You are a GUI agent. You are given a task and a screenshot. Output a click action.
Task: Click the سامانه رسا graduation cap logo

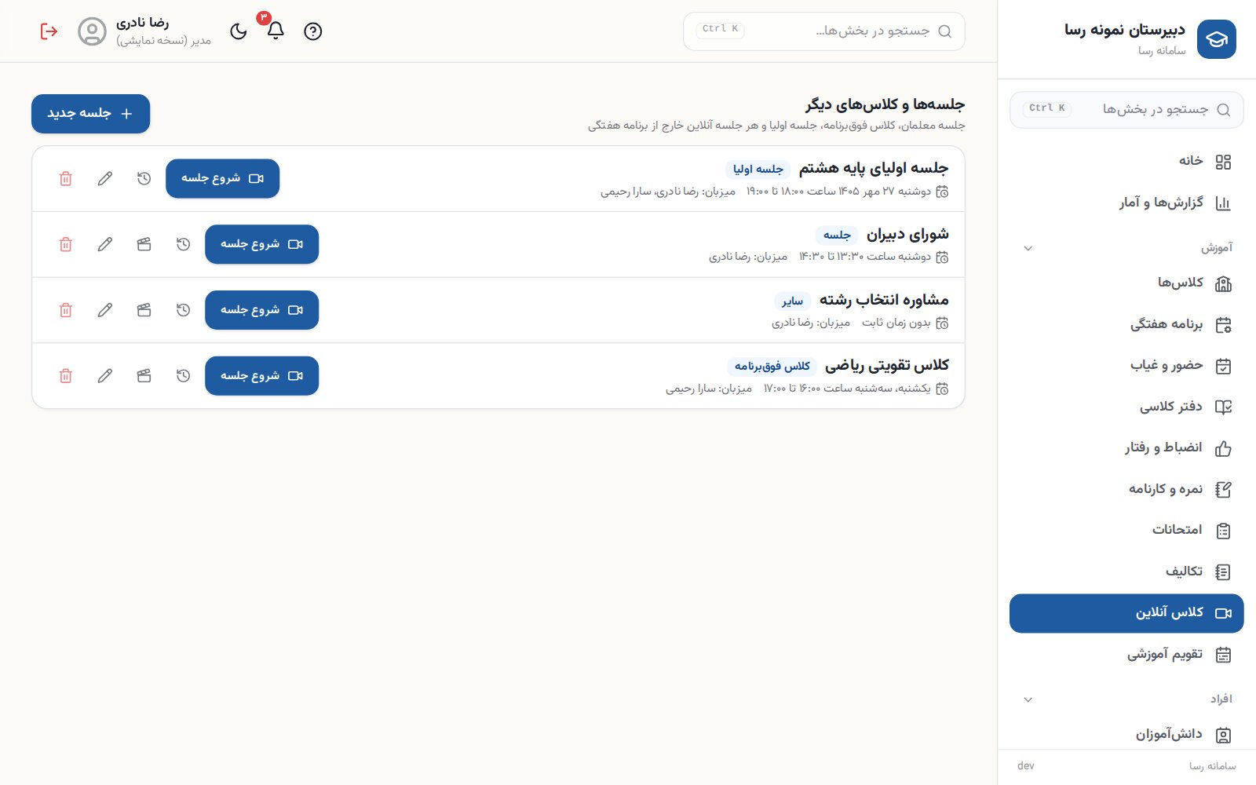[x=1217, y=39]
